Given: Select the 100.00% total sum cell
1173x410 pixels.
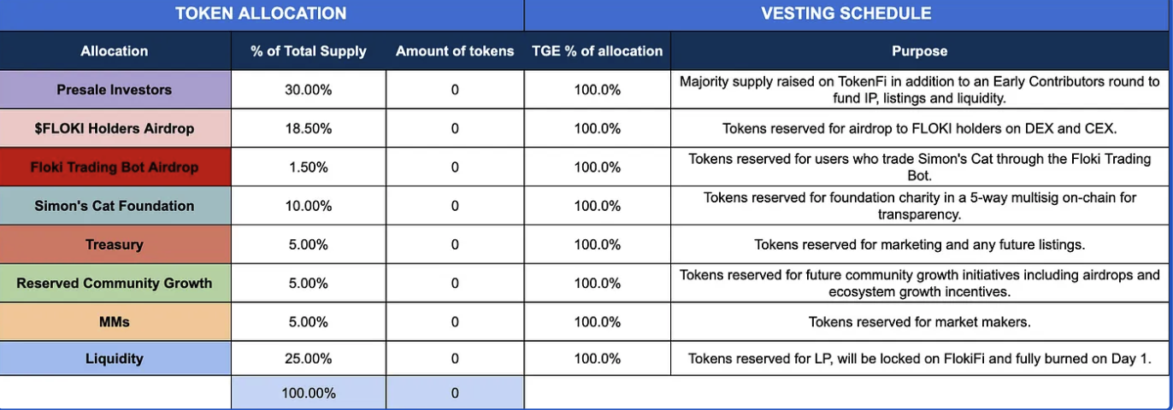Looking at the screenshot, I should point(308,394).
